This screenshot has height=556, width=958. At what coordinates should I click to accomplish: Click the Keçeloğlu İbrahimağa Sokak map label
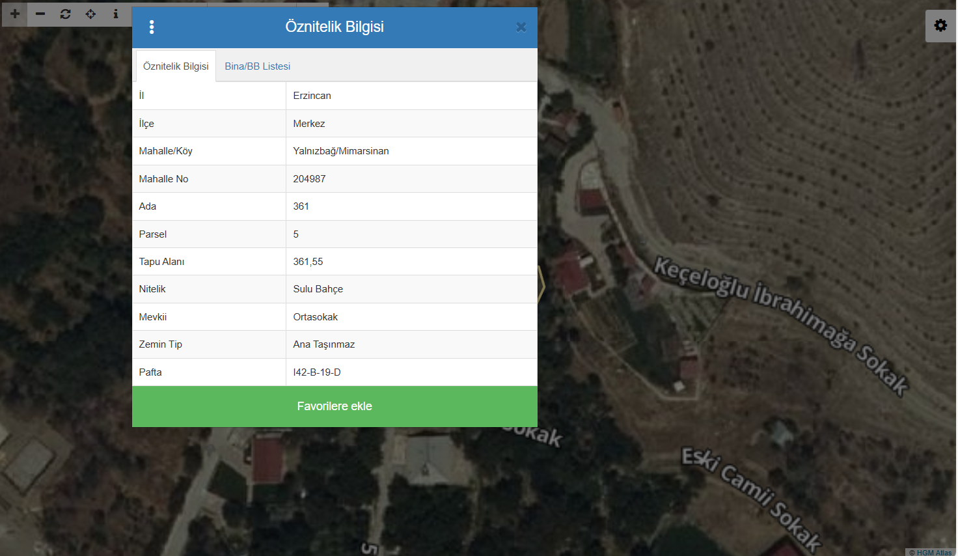point(781,326)
